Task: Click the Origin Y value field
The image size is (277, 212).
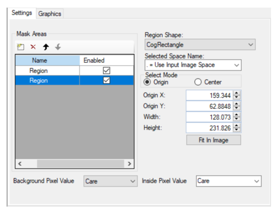Action: 209,106
